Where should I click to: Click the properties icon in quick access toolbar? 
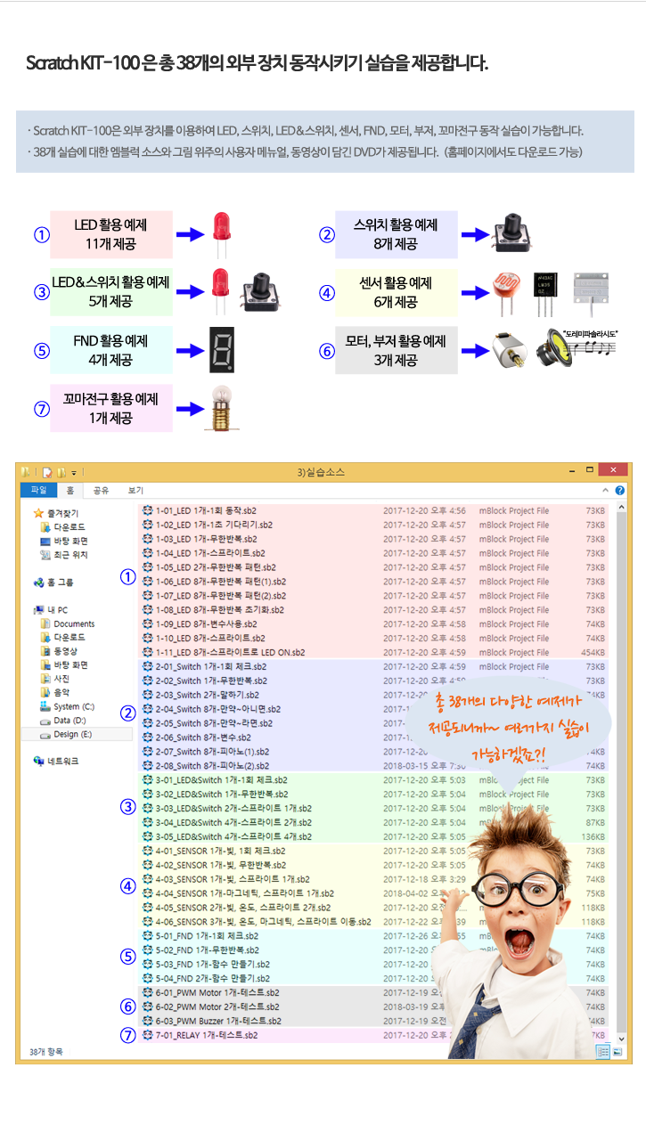pyautogui.click(x=45, y=472)
